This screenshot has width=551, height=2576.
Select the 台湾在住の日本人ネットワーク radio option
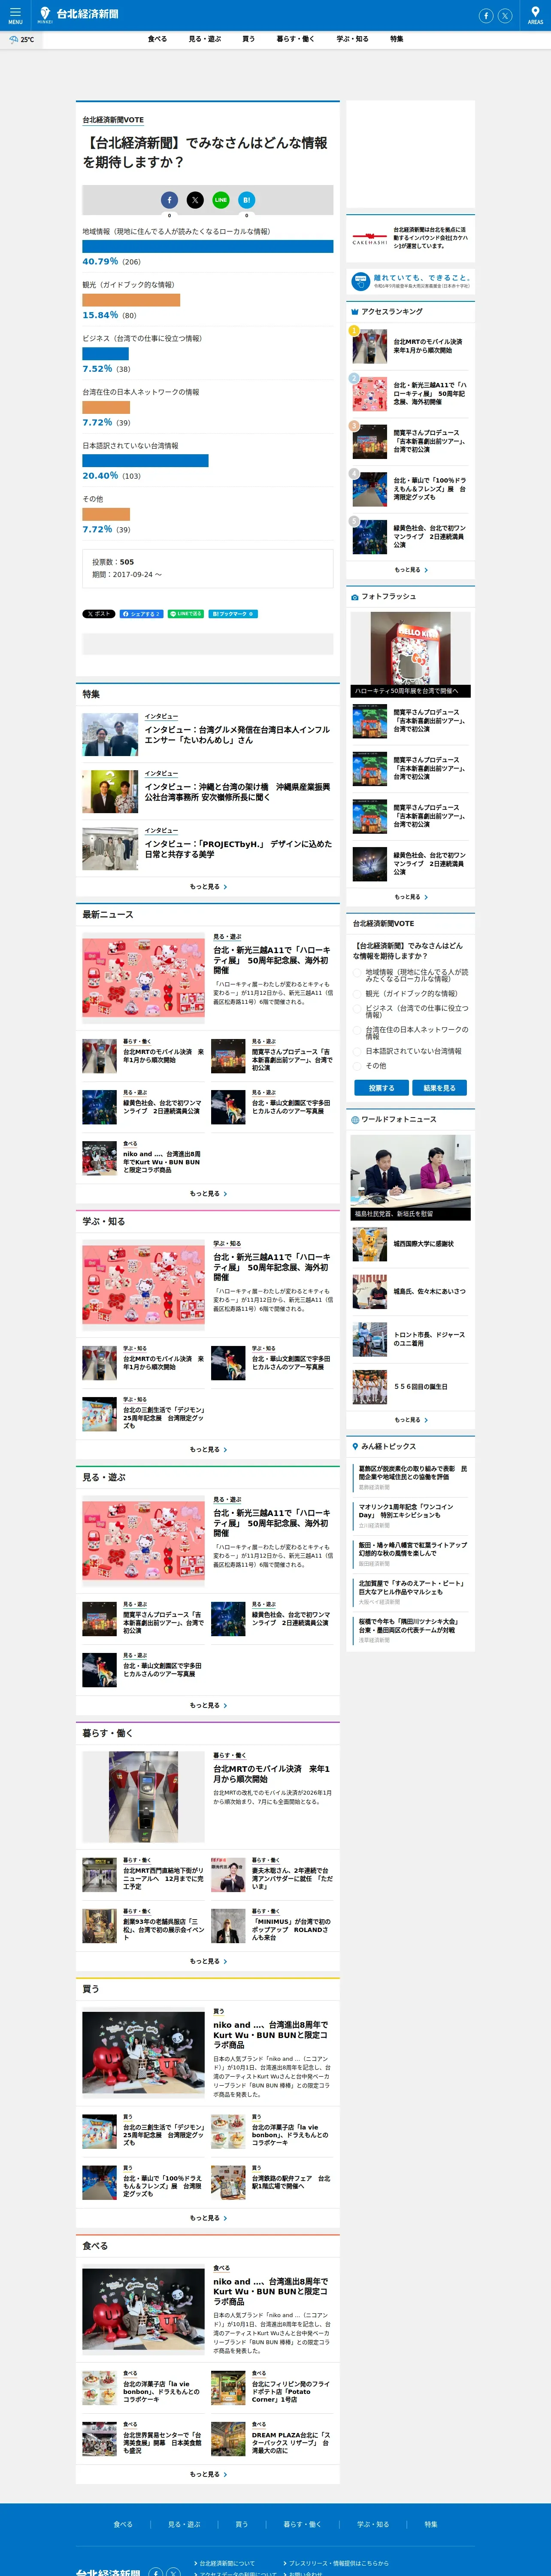click(357, 1031)
